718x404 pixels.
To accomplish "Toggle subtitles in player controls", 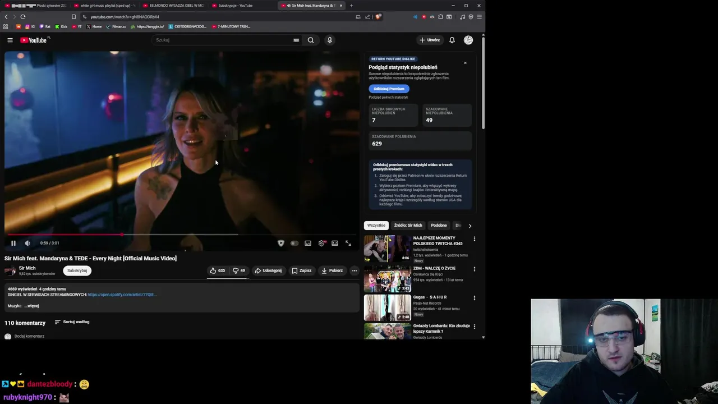I will 308,243.
